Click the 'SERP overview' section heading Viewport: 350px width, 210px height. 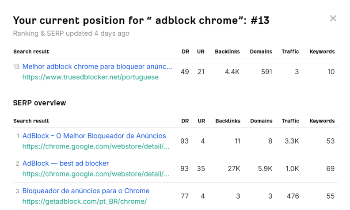(40, 103)
